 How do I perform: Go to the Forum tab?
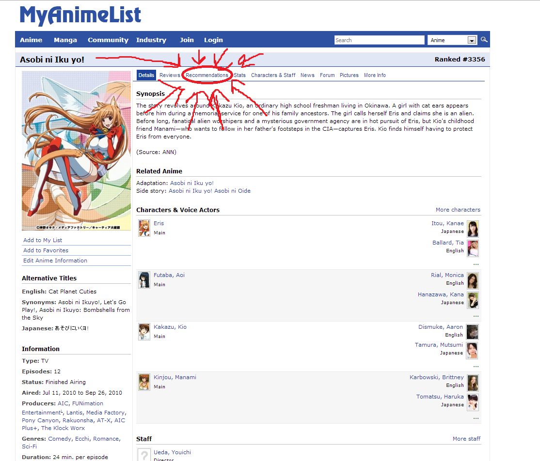point(327,75)
